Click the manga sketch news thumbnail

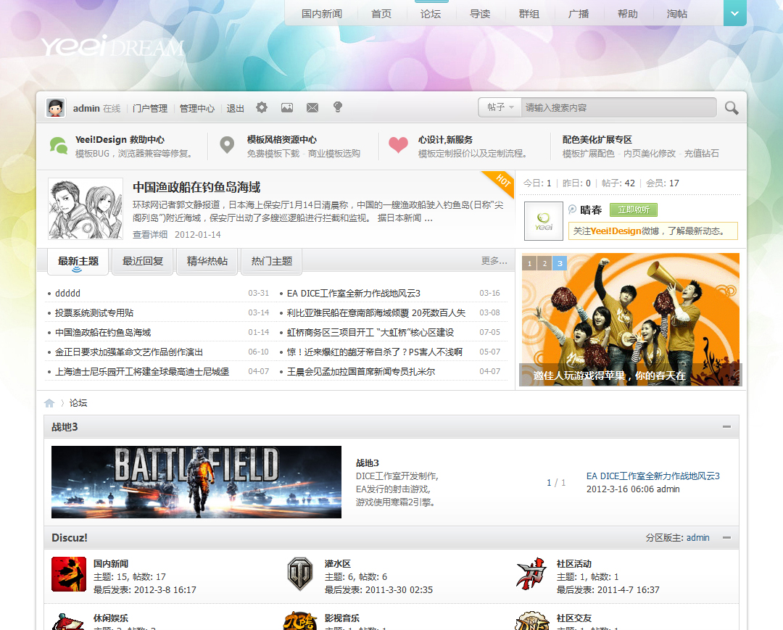click(x=86, y=209)
